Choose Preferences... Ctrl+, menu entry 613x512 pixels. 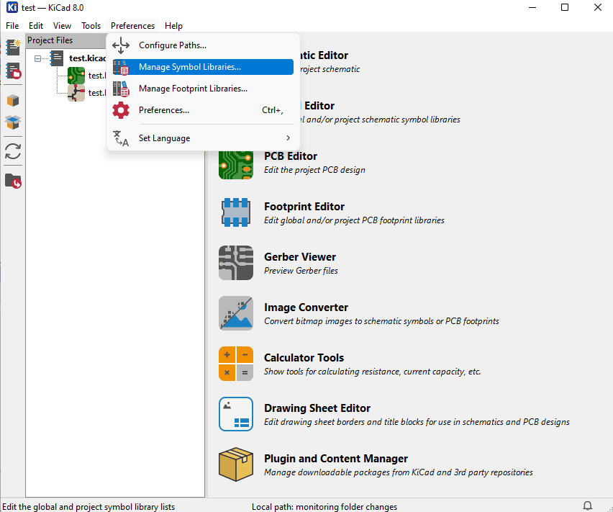(202, 110)
